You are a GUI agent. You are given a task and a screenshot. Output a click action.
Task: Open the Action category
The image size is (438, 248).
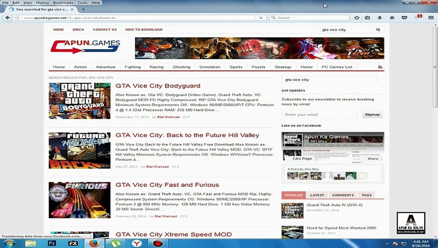click(x=80, y=67)
